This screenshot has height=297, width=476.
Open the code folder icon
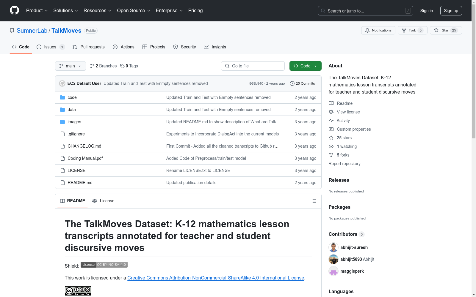(62, 97)
